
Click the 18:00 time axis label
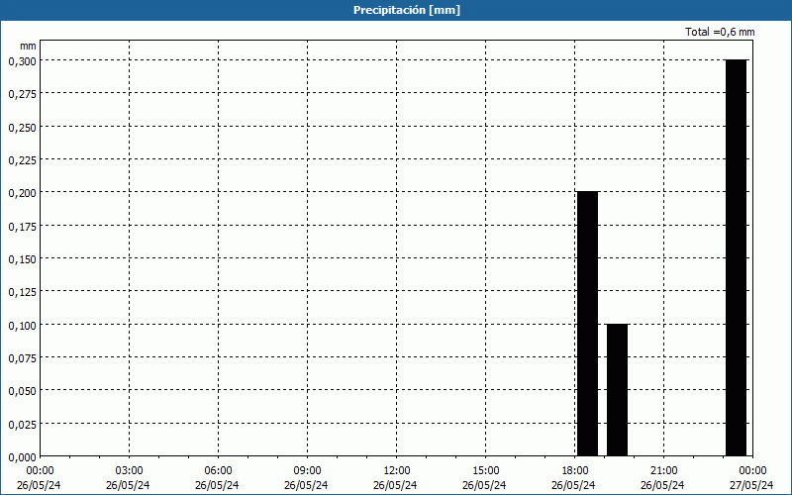pos(574,471)
